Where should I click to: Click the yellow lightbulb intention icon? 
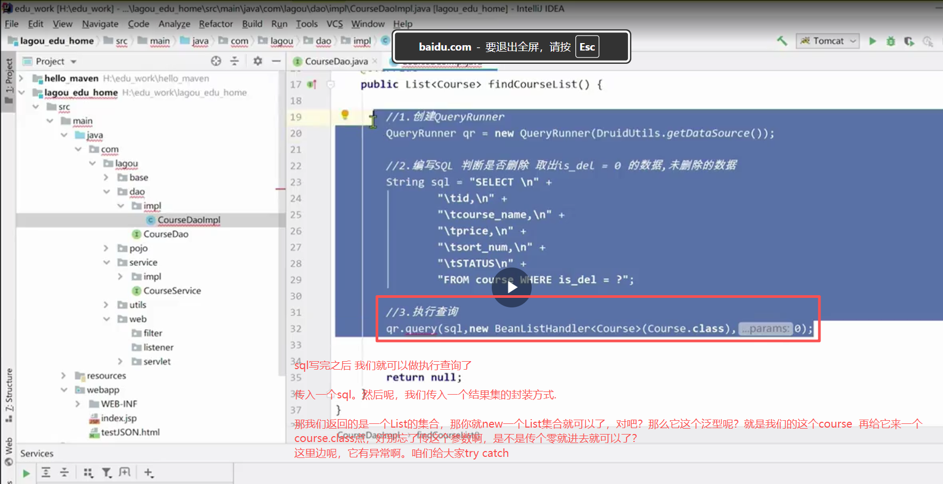click(345, 114)
